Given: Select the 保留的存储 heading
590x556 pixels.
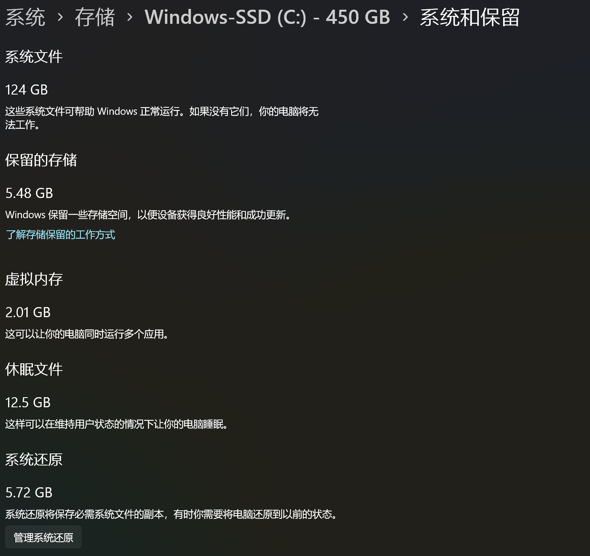Looking at the screenshot, I should pyautogui.click(x=41, y=160).
